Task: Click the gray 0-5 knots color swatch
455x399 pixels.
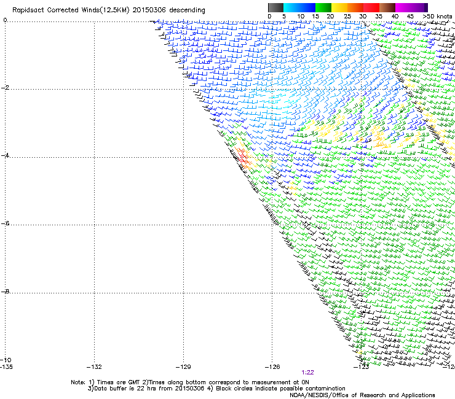Action: point(275,7)
